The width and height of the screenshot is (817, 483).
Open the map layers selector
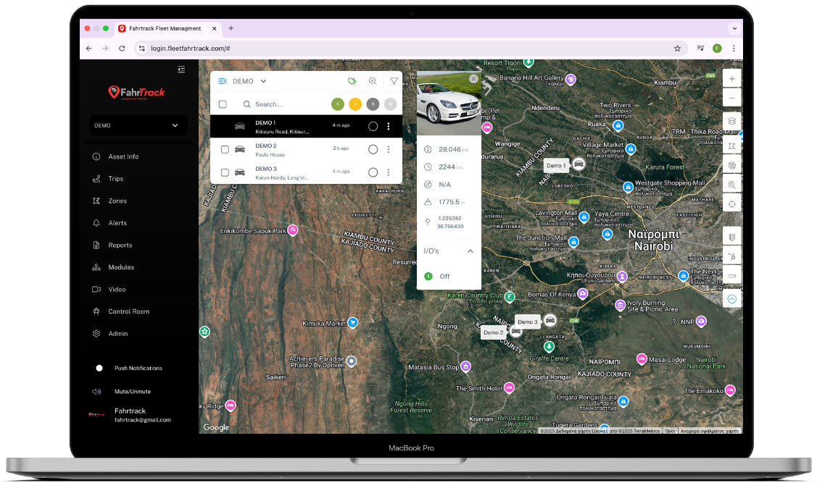(732, 121)
